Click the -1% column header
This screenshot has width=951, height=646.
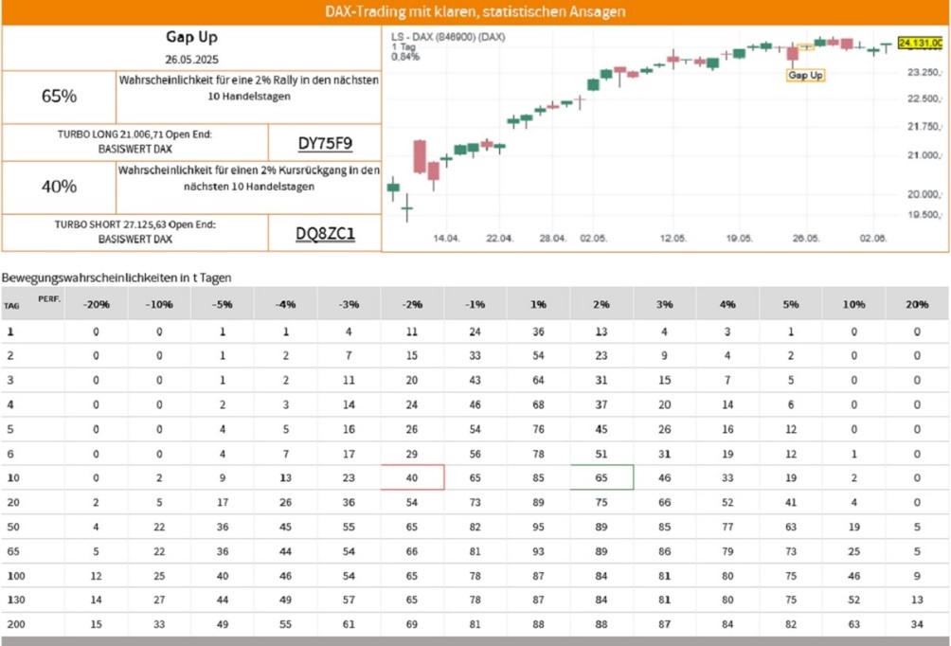tap(475, 304)
